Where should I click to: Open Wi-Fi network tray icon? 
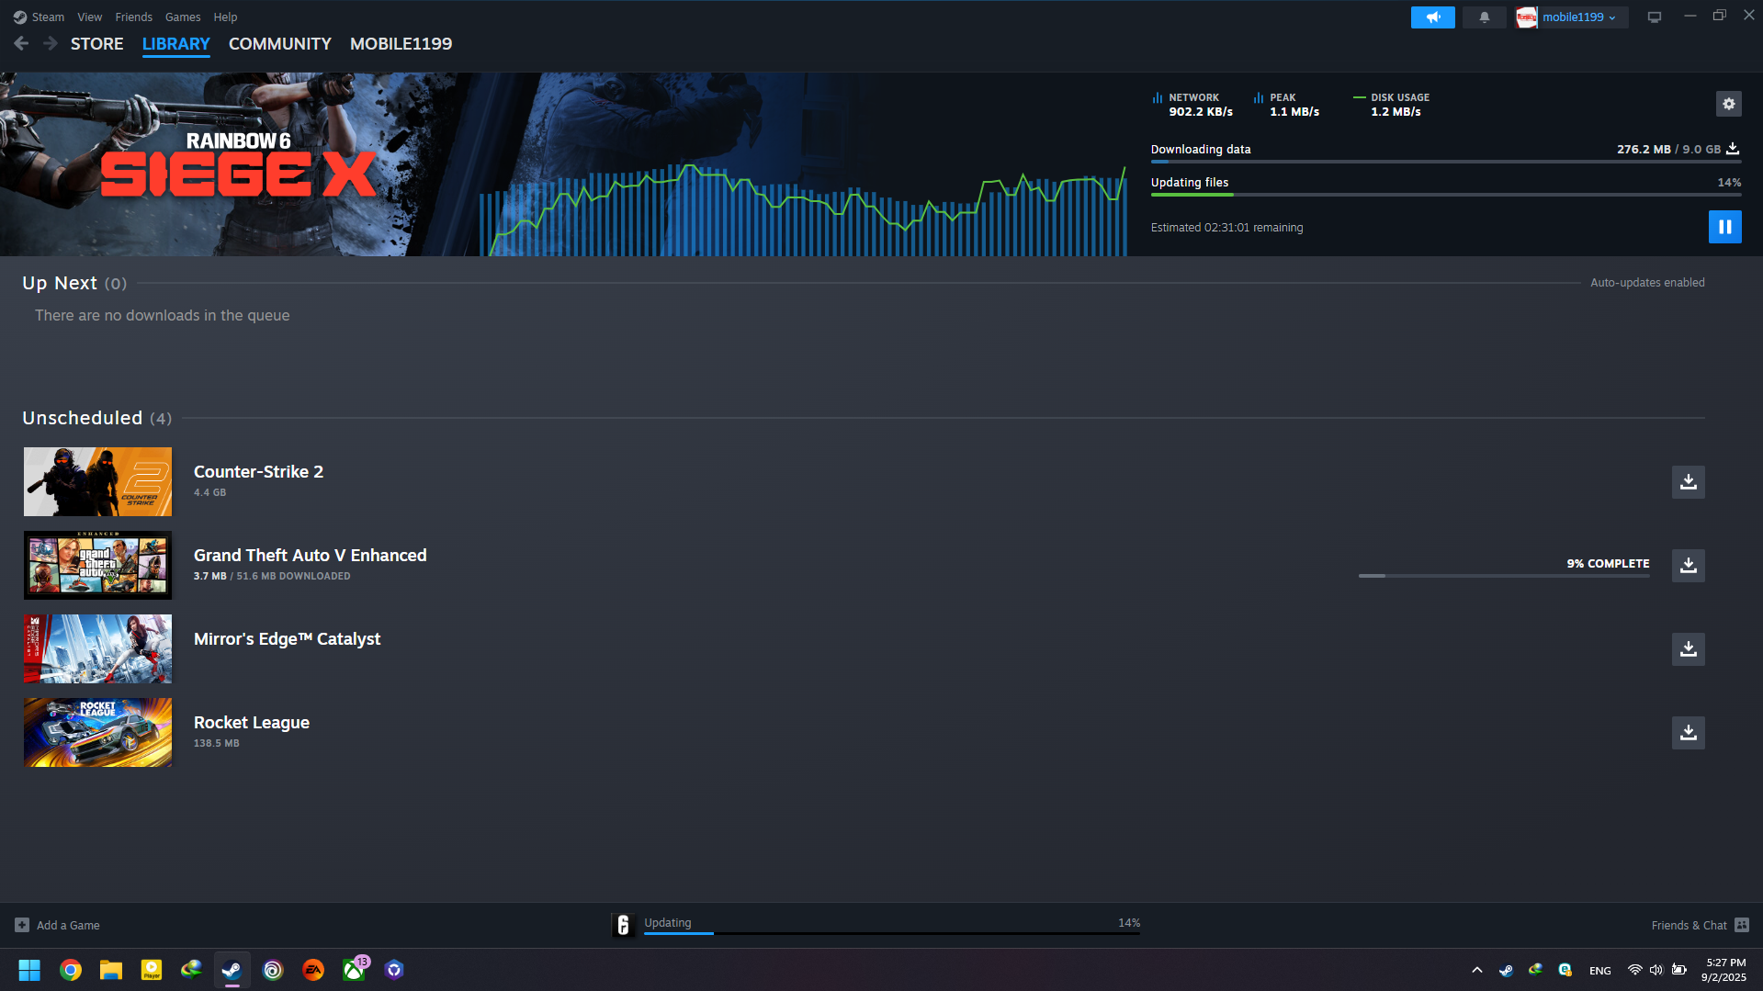(x=1634, y=970)
